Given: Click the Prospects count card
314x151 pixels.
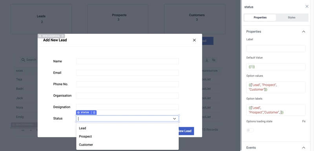Looking at the screenshot, I should [x=118, y=19].
